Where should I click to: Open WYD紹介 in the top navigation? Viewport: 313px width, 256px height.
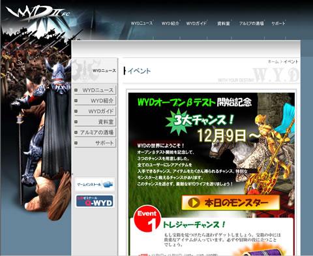(170, 24)
